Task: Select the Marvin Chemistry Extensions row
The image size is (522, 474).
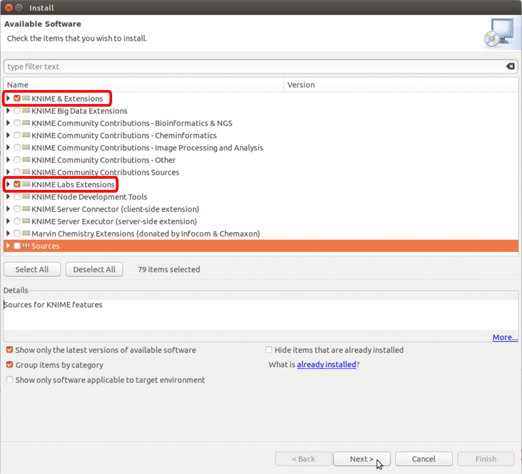Action: point(261,234)
